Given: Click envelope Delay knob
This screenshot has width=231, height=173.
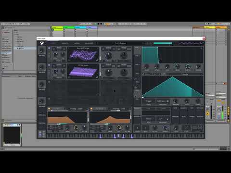Looking at the screenshot, I should coord(146,66).
